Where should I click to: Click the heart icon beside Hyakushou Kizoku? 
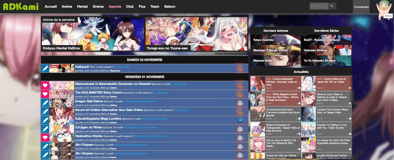tap(45, 137)
